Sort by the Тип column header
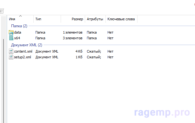The height and width of the screenshot is (123, 195). [x=38, y=19]
